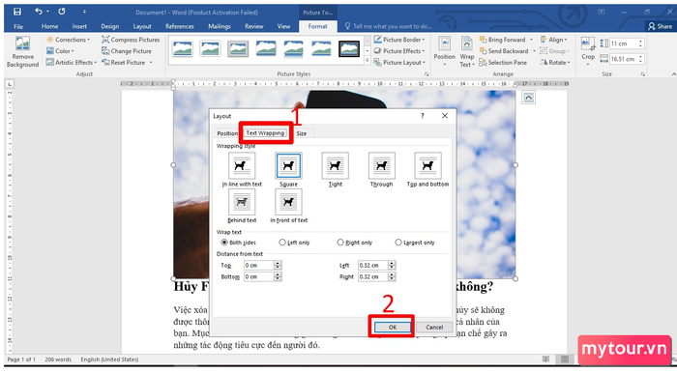677x373 pixels.
Task: Open the Send Backward dropdown
Action: pos(534,51)
